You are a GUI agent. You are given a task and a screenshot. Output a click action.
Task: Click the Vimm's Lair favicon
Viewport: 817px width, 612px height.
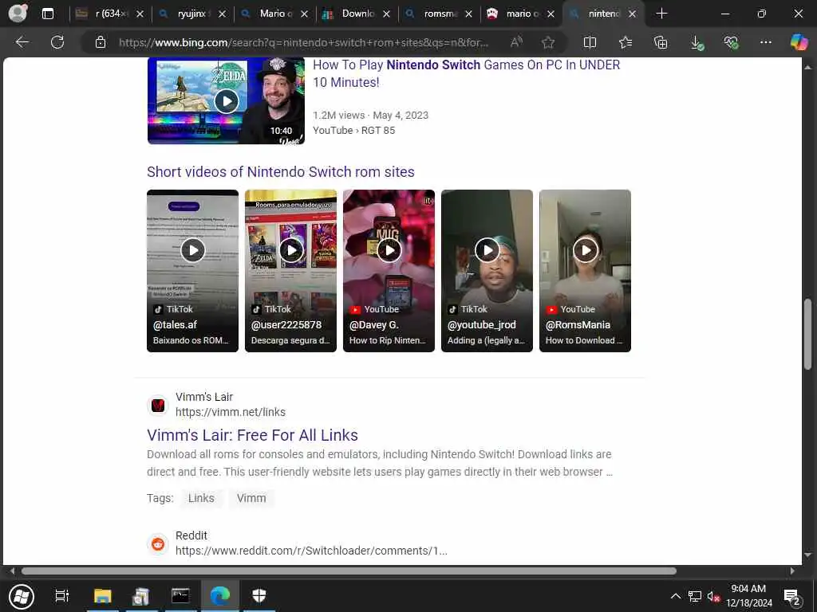click(158, 405)
